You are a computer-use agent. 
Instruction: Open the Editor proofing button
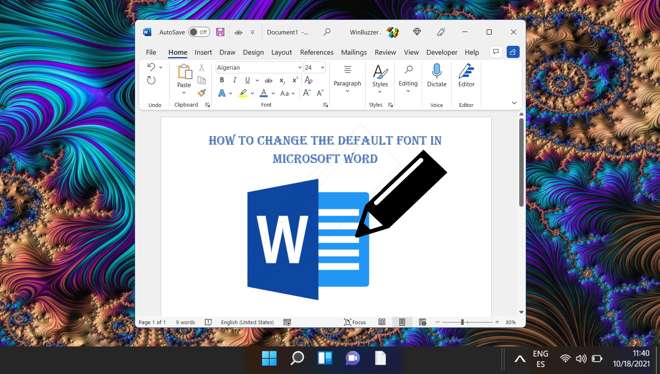tap(466, 76)
